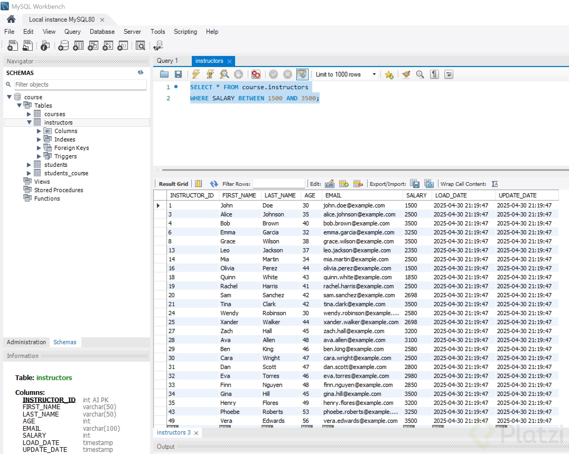The height and width of the screenshot is (454, 569).
Task: Click the Create new schema icon
Action: click(x=63, y=46)
